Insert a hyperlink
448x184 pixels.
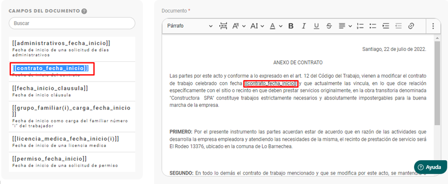pos(411,26)
